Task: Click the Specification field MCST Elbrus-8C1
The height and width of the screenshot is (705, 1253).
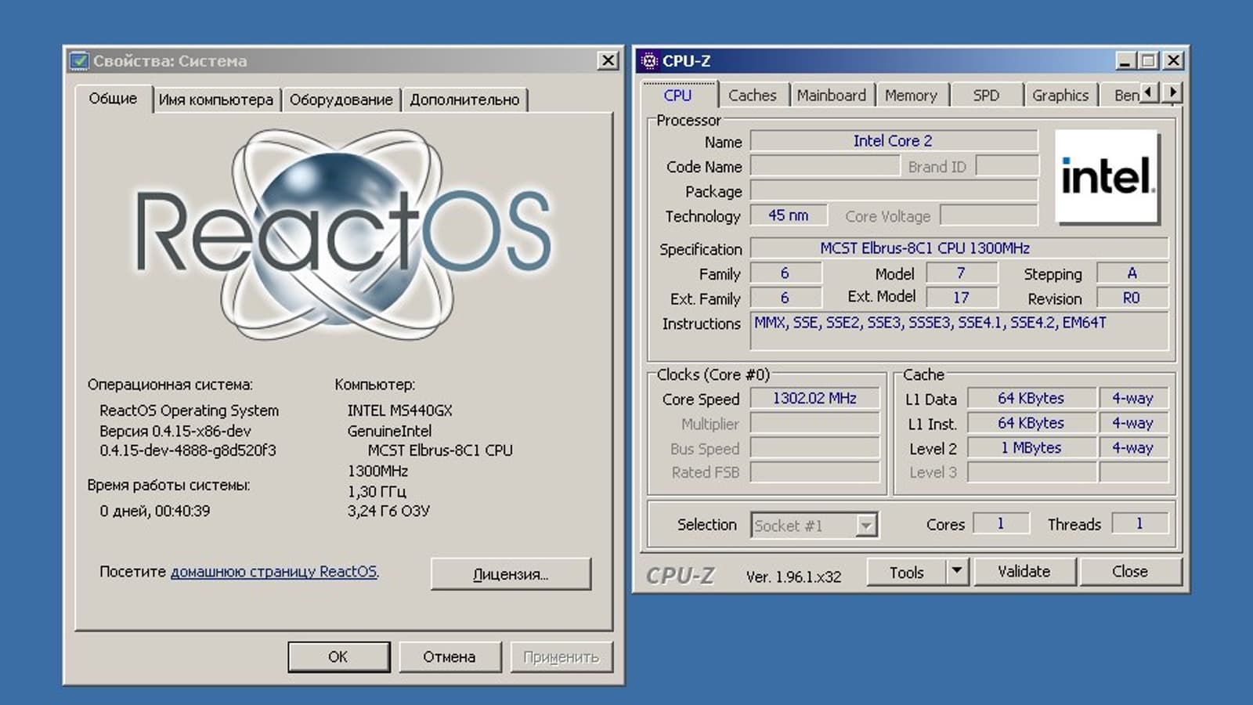Action: click(959, 248)
